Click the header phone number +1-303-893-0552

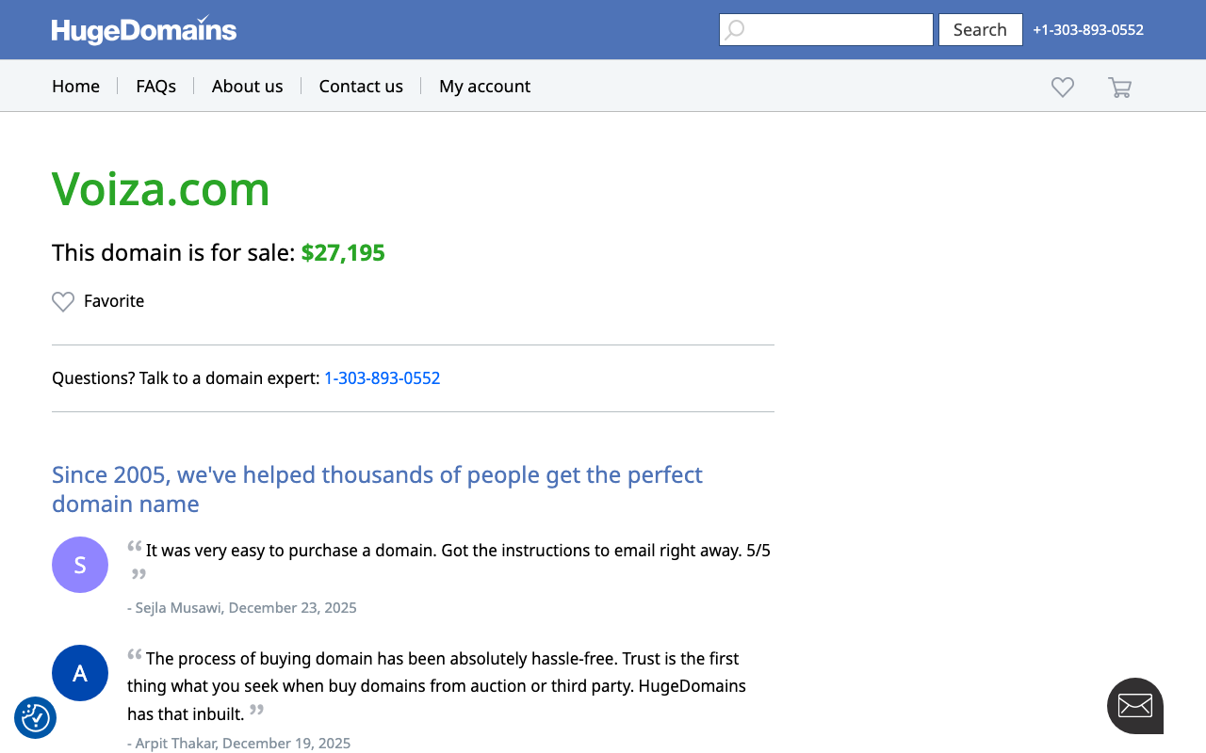tap(1087, 30)
